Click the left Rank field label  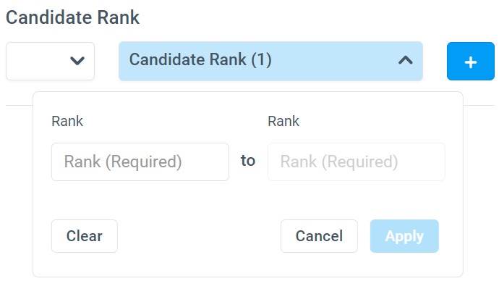click(67, 121)
